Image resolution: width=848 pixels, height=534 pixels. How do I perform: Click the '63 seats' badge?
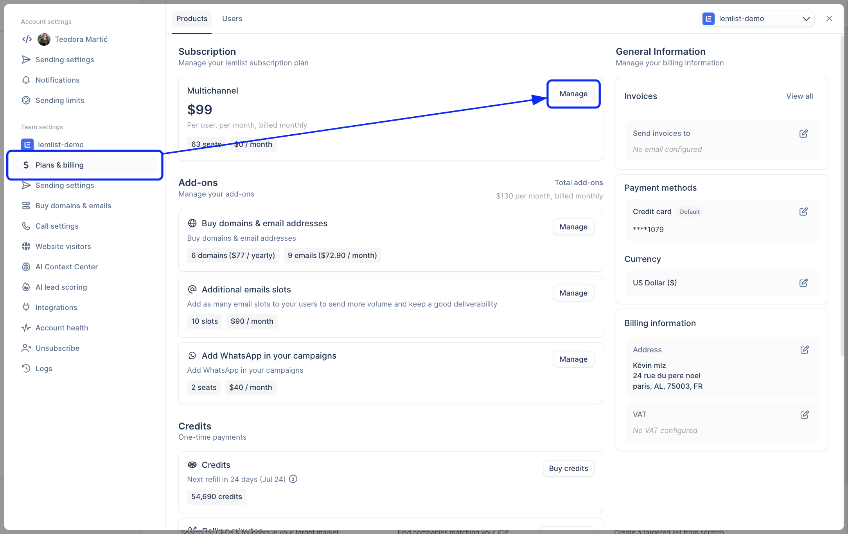(206, 144)
